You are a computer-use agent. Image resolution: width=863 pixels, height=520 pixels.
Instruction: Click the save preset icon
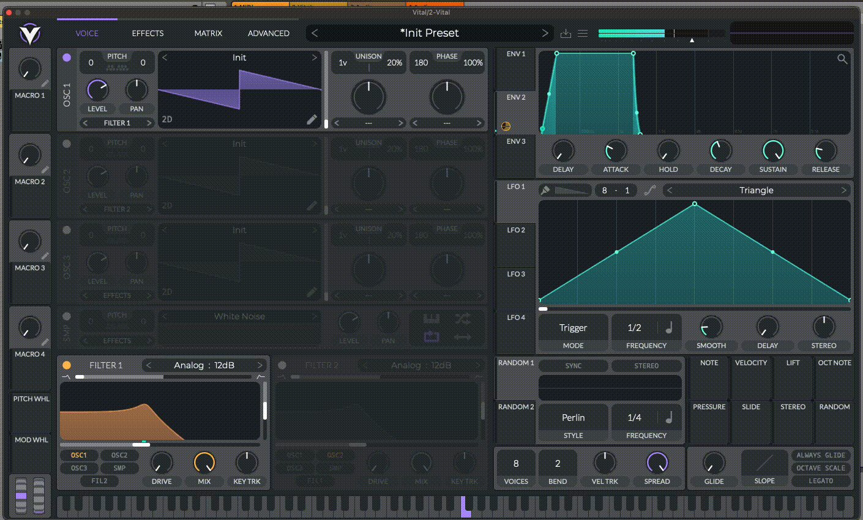point(566,34)
